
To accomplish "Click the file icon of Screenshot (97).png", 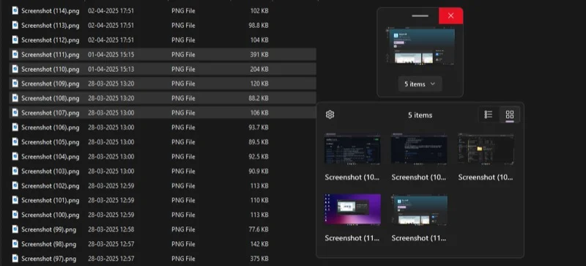I will pyautogui.click(x=15, y=259).
